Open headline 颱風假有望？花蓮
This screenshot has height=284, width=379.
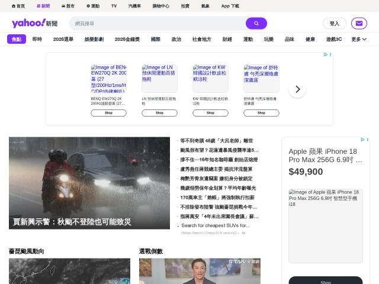click(x=219, y=150)
